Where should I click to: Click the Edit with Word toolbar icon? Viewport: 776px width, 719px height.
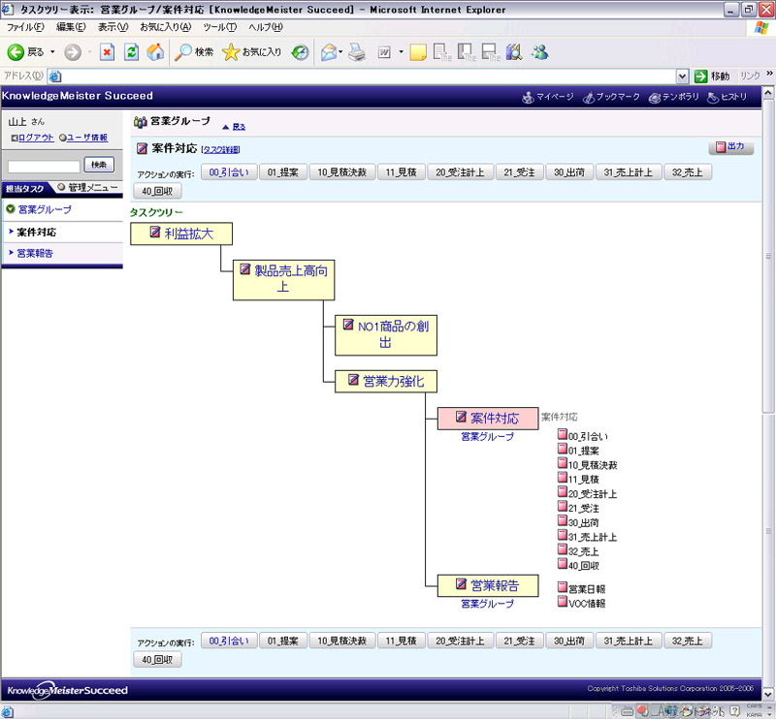click(x=384, y=52)
